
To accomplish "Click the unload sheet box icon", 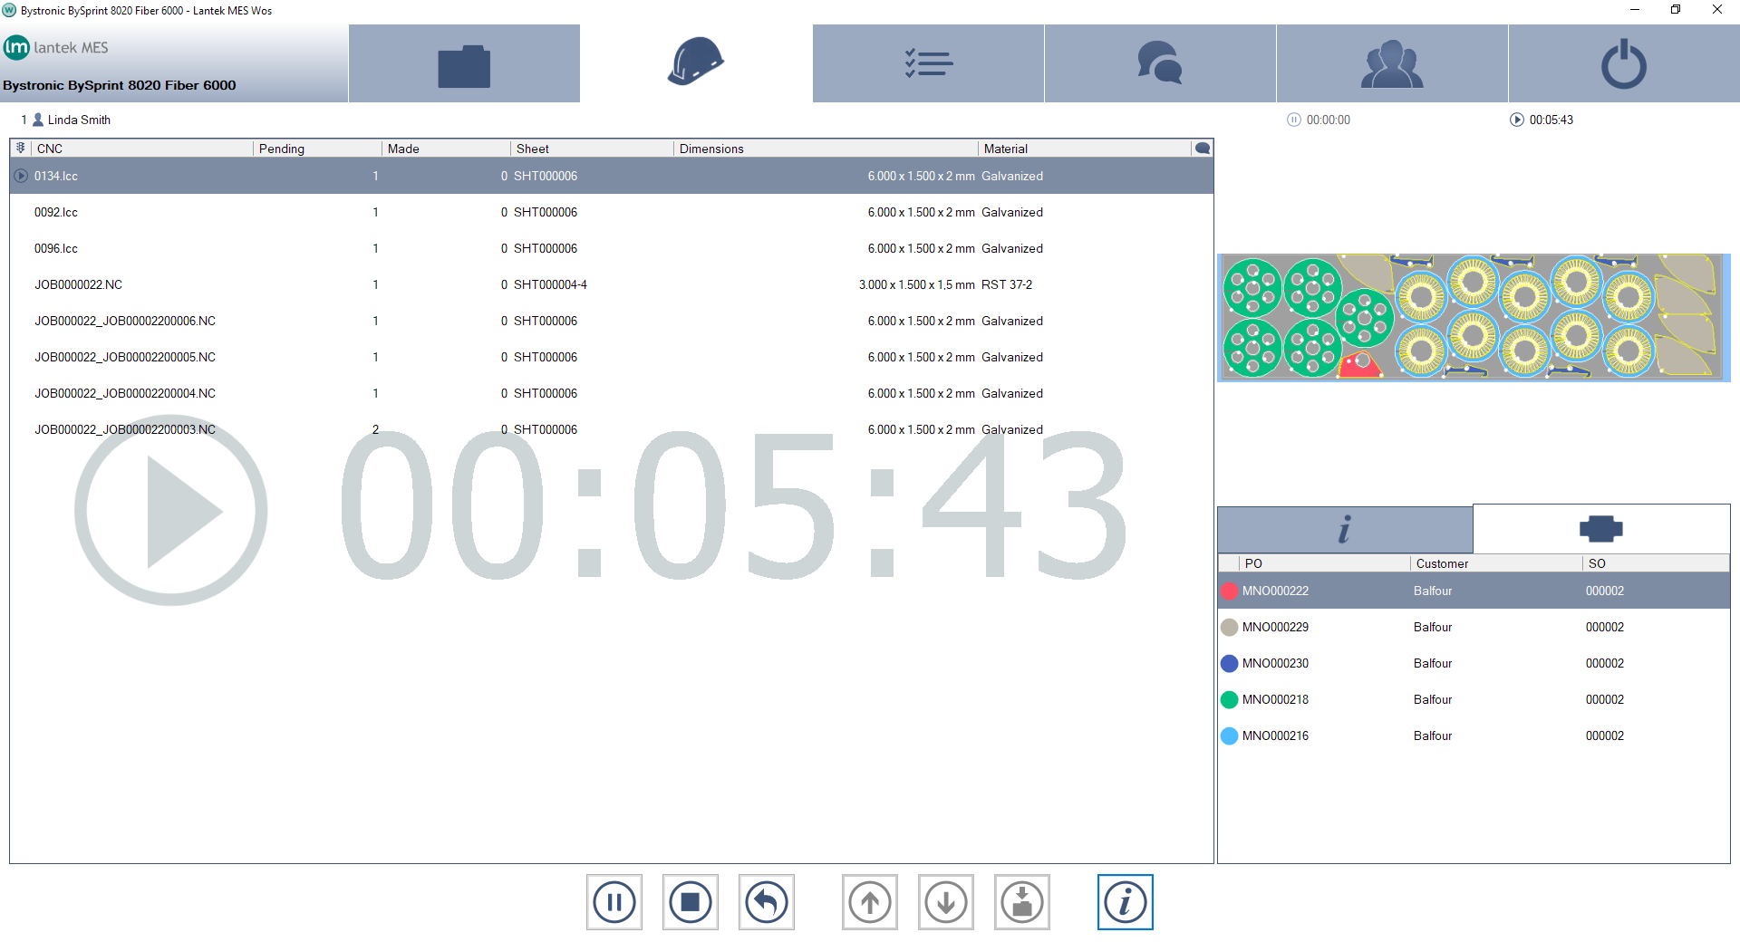I will pos(1022,902).
